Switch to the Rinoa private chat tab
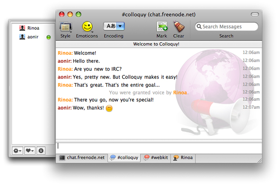 click(x=183, y=158)
